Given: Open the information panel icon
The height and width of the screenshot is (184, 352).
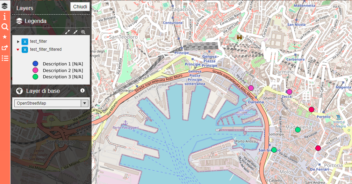Looking at the screenshot, I should pos(5,16).
